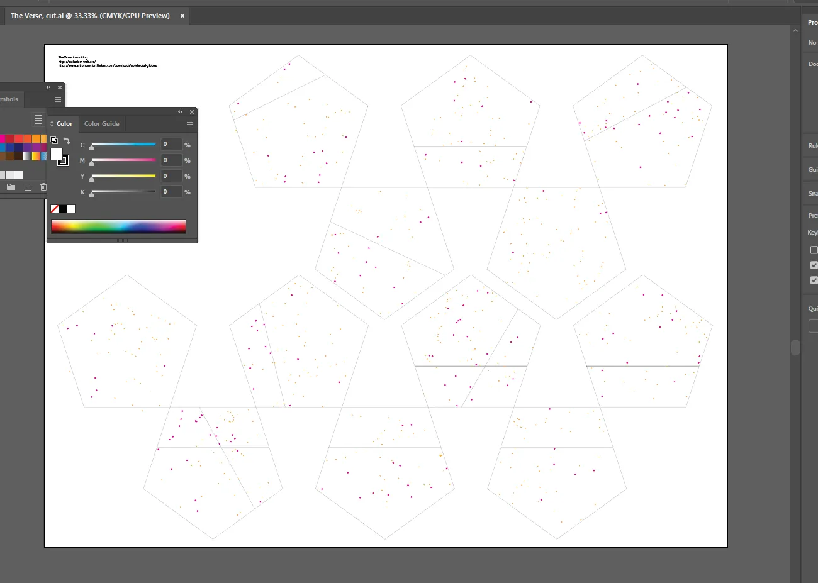Click the New Swatch plus icon
Image resolution: width=818 pixels, height=583 pixels.
pyautogui.click(x=28, y=187)
